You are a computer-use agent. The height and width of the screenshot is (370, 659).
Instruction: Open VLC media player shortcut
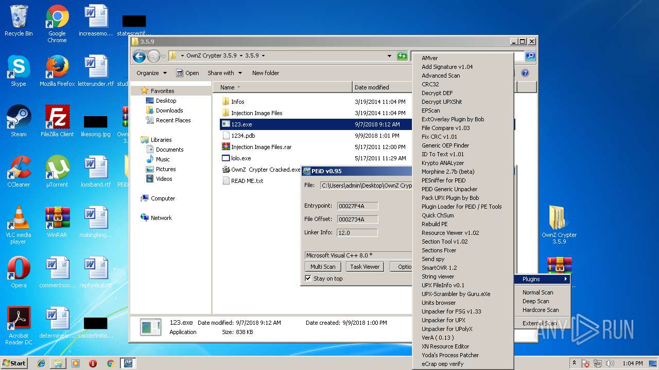tap(19, 226)
